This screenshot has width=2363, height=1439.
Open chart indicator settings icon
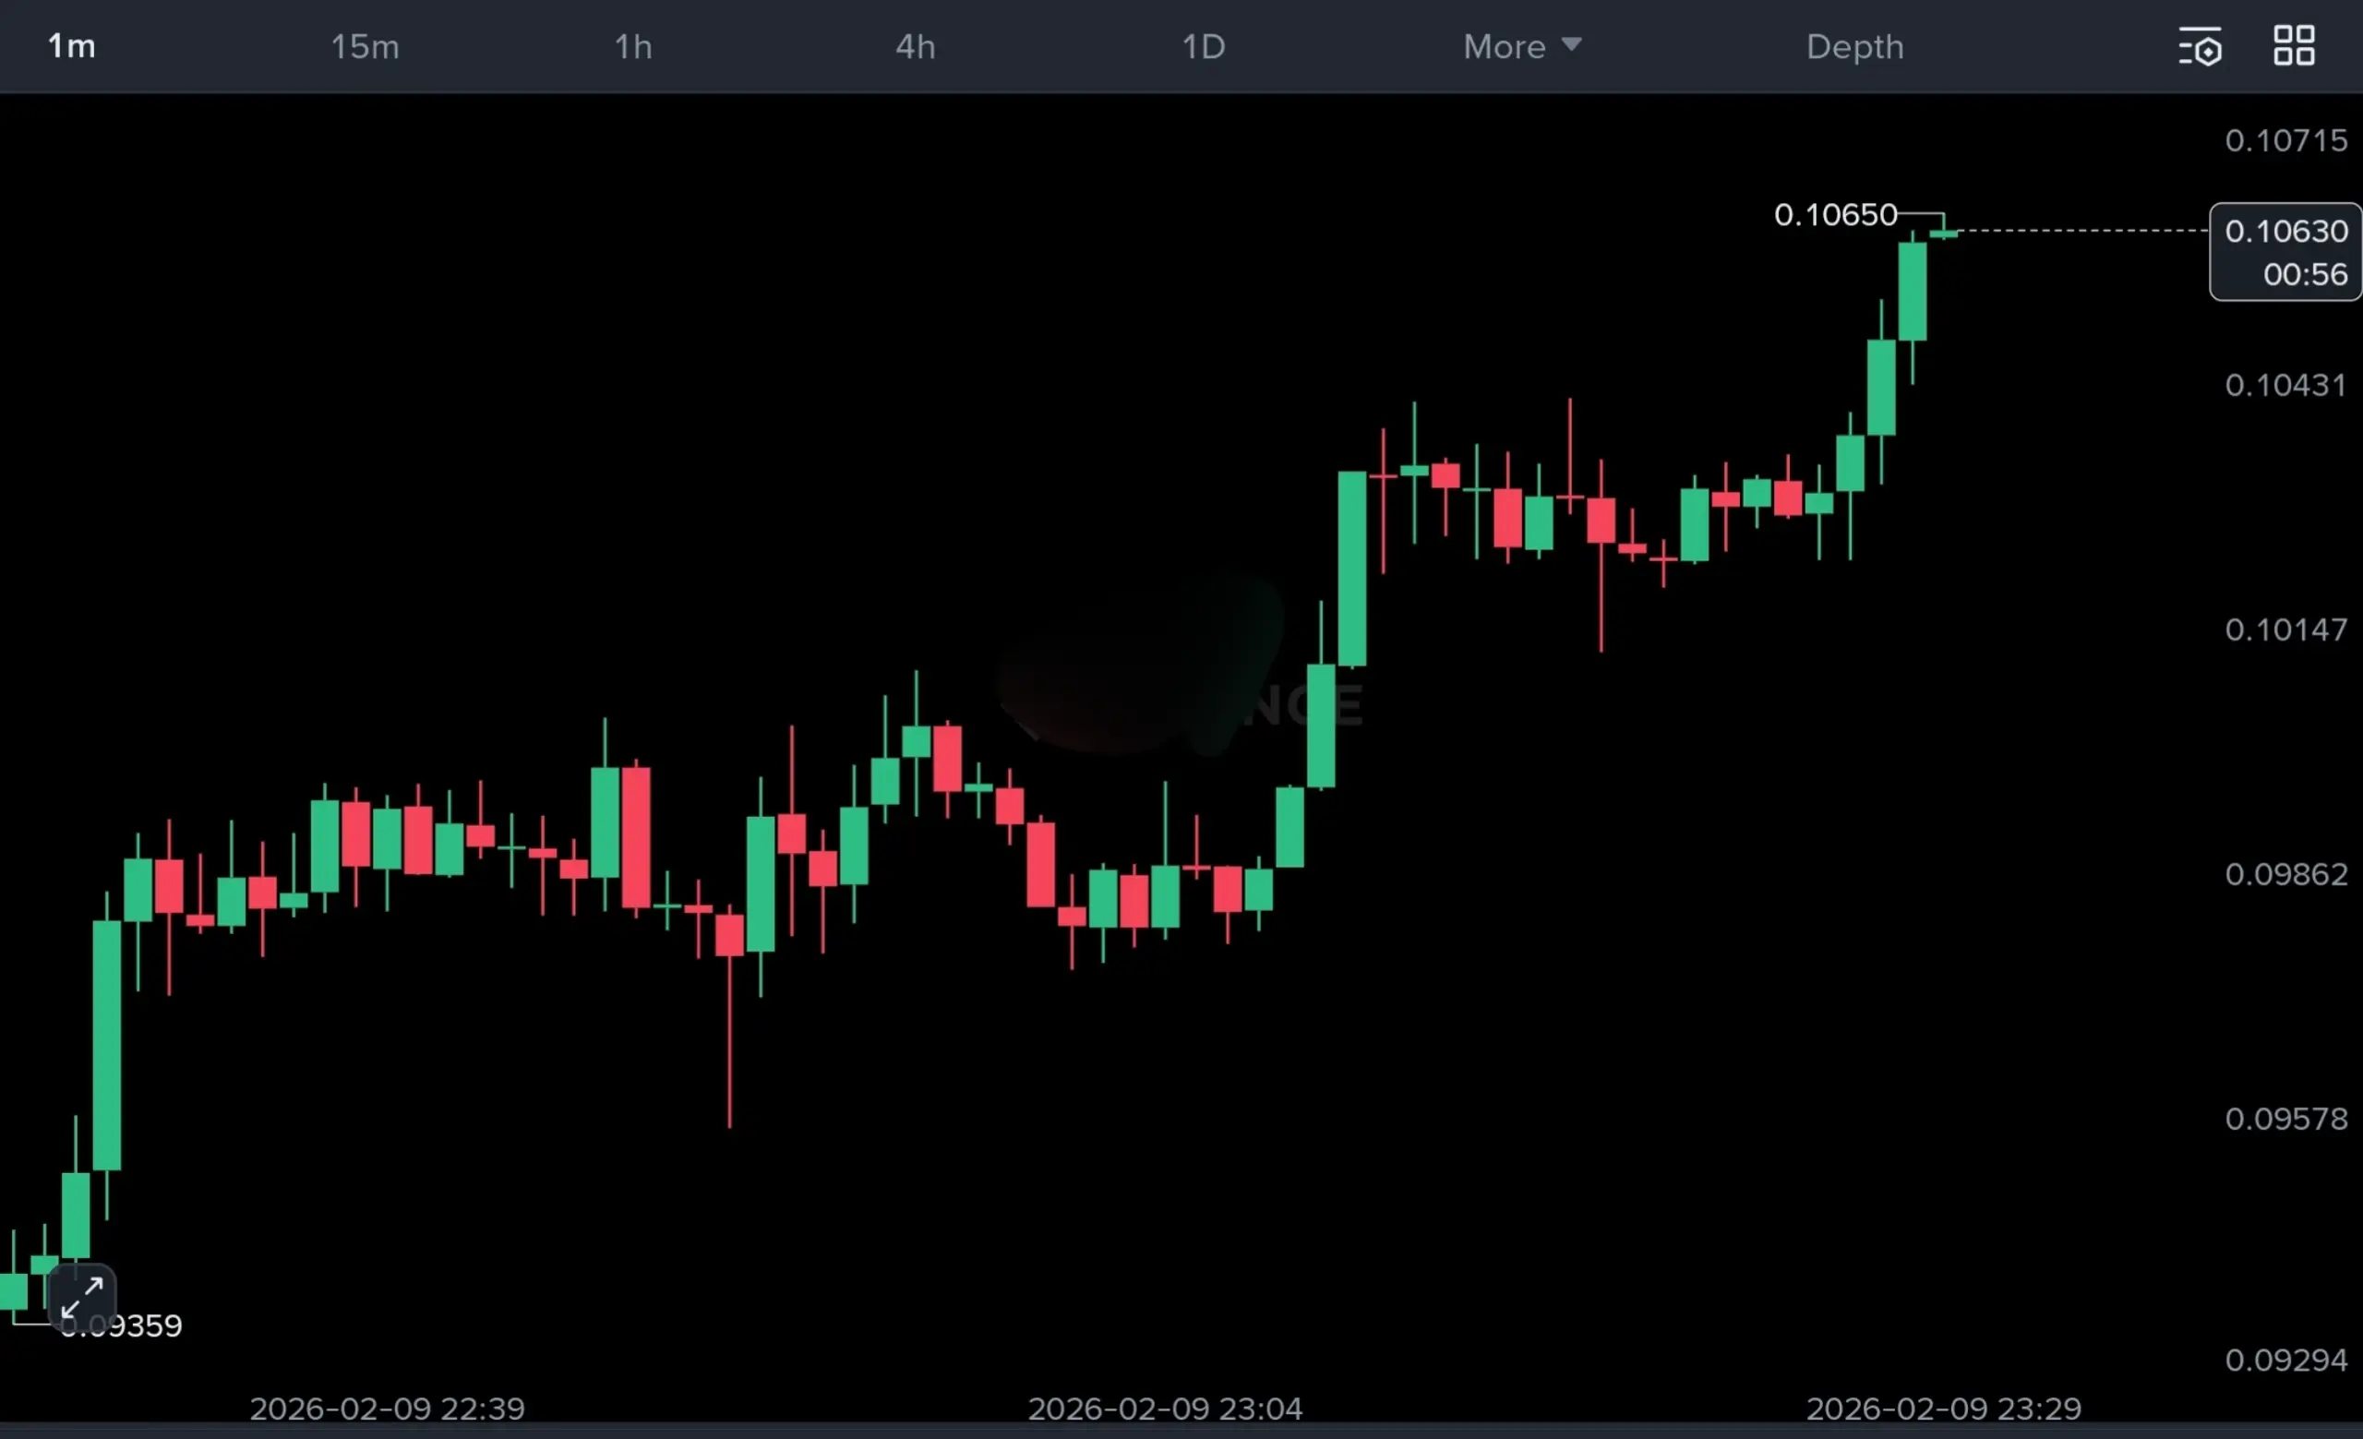click(x=2199, y=46)
